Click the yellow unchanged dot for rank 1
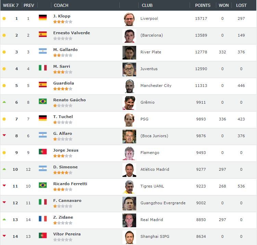257x245 pixels. (4, 18)
